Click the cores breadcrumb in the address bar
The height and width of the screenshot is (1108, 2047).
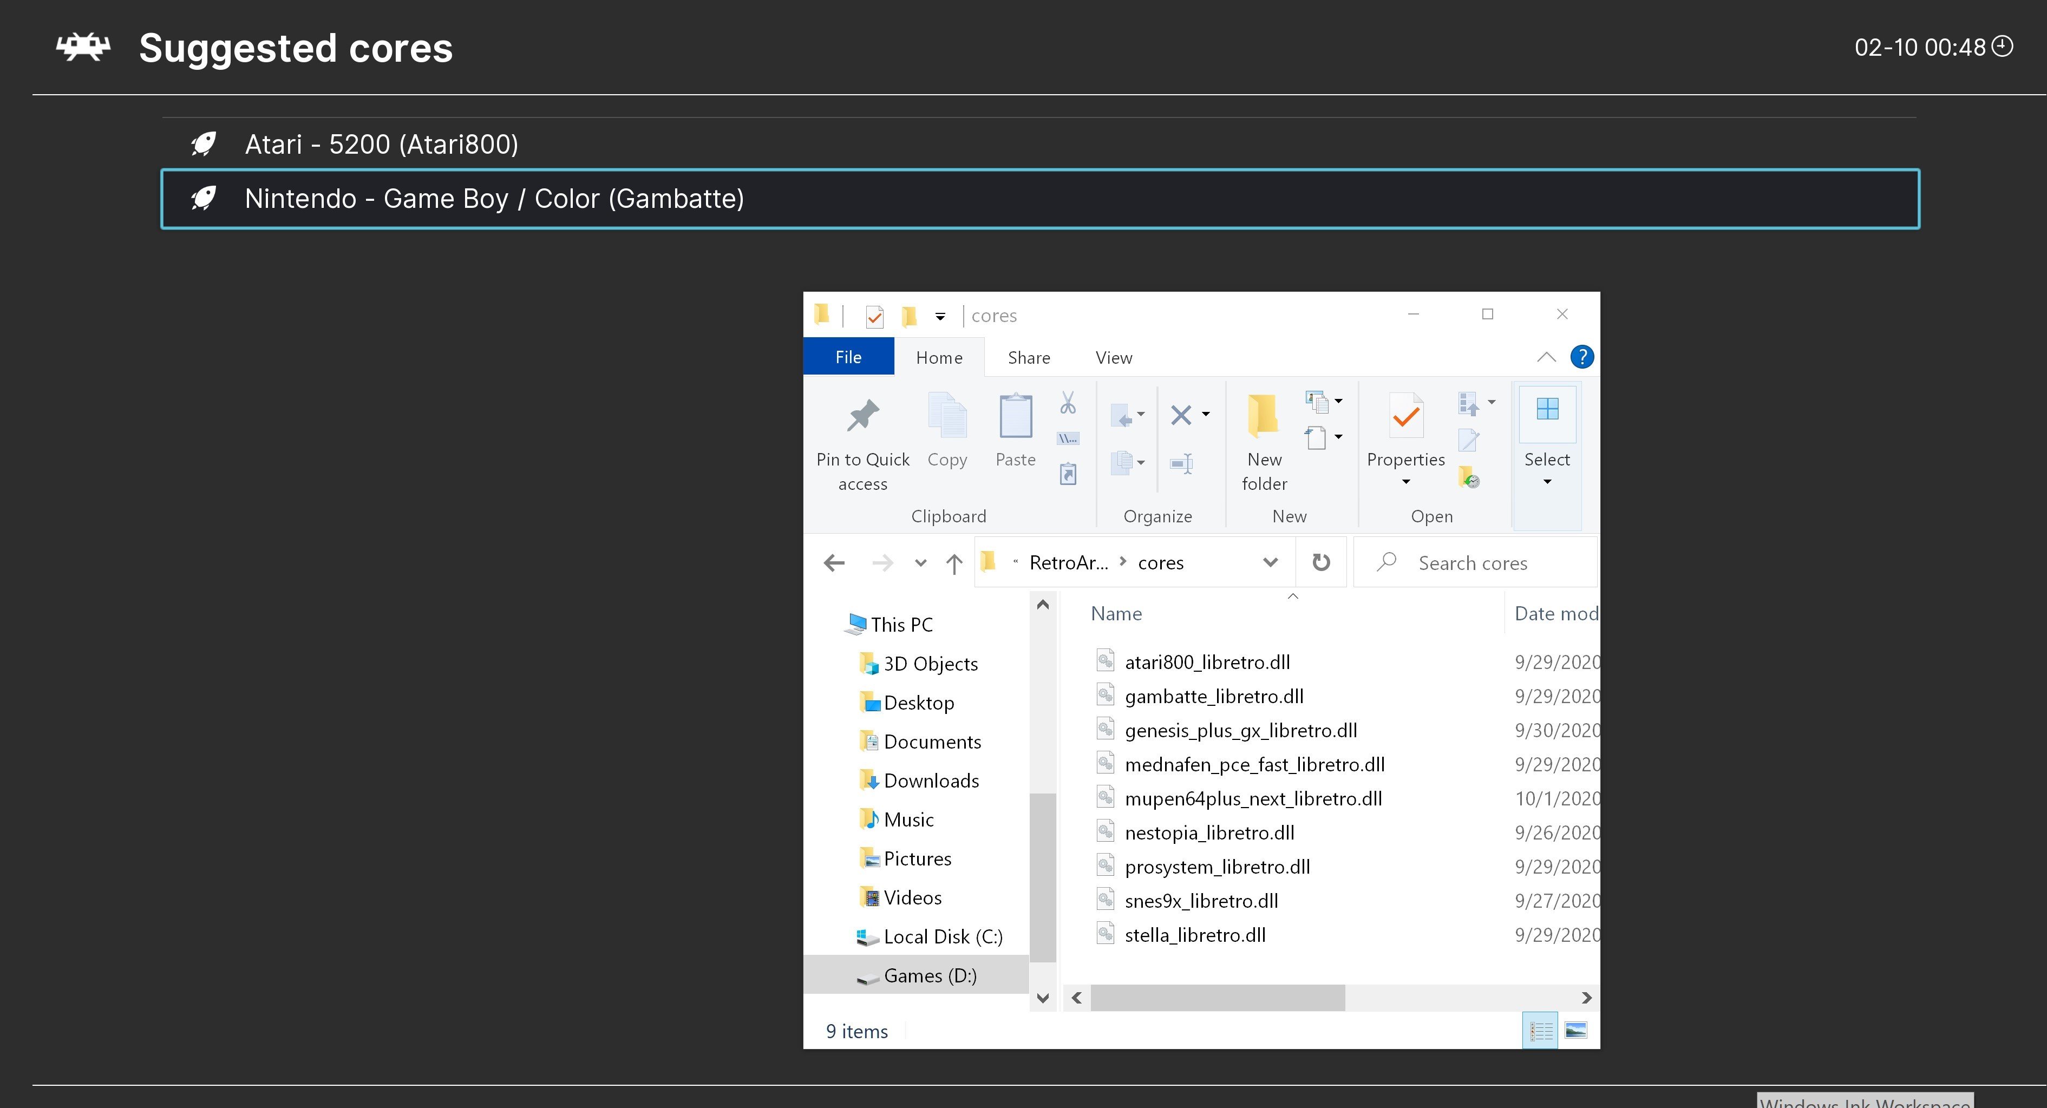[1160, 563]
